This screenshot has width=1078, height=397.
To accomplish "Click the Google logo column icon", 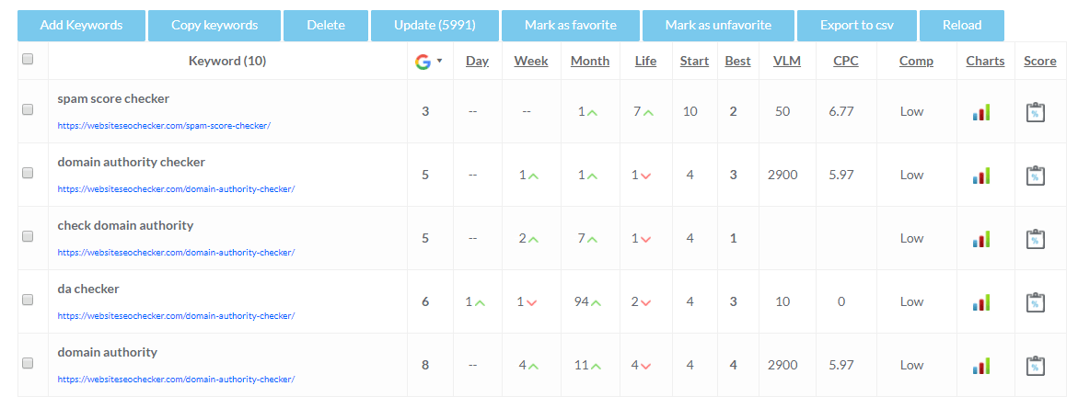I will (x=423, y=62).
